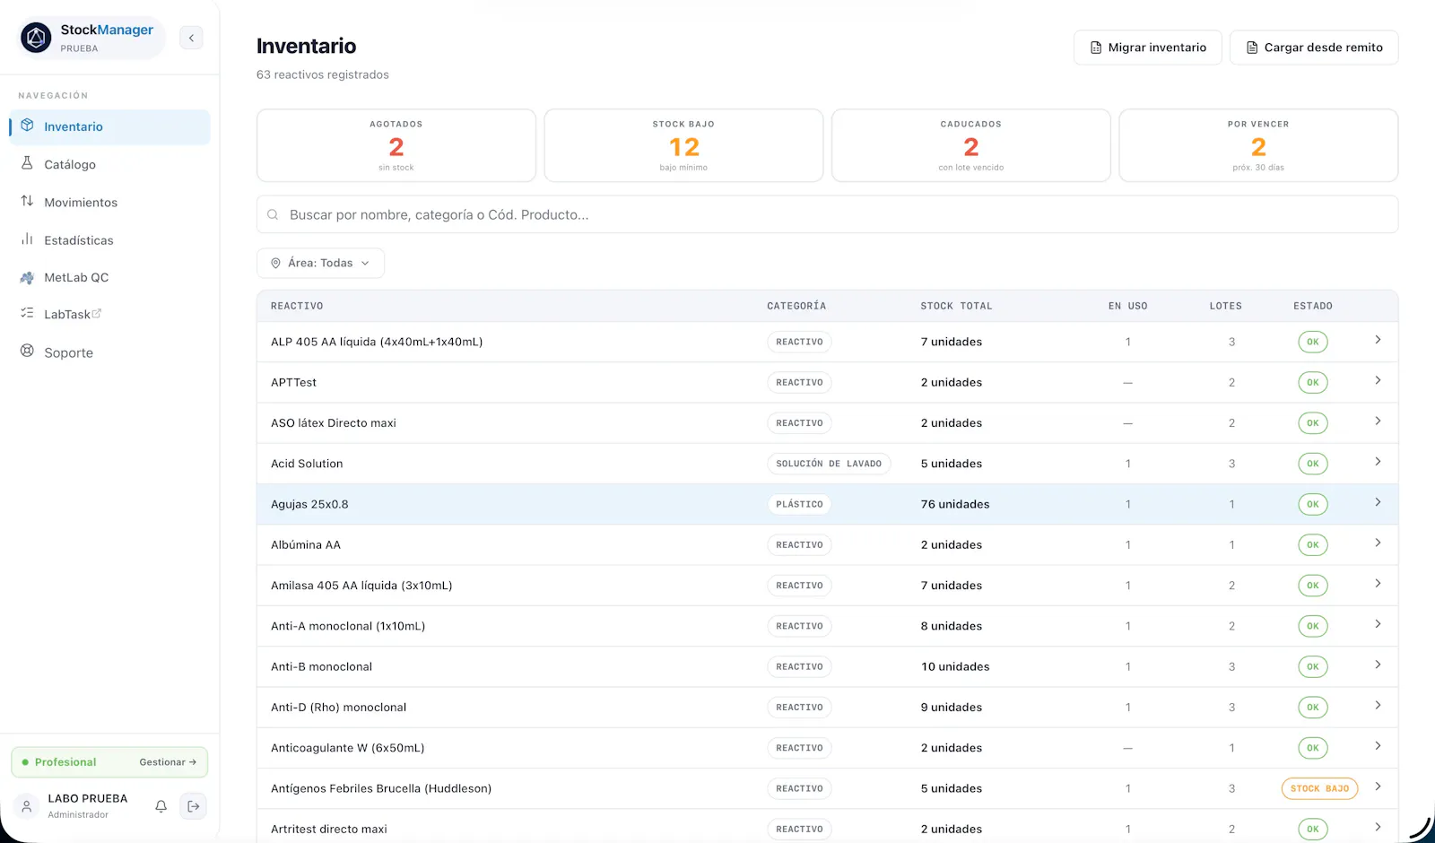Viewport: 1435px width, 843px height.
Task: Open ASO látex Directo maxi row chevron
Action: click(x=1378, y=421)
